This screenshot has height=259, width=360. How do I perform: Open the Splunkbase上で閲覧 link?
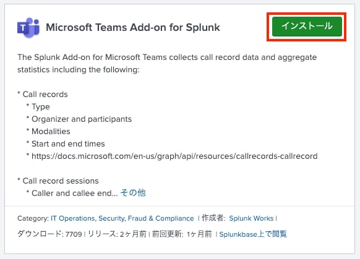253,234
